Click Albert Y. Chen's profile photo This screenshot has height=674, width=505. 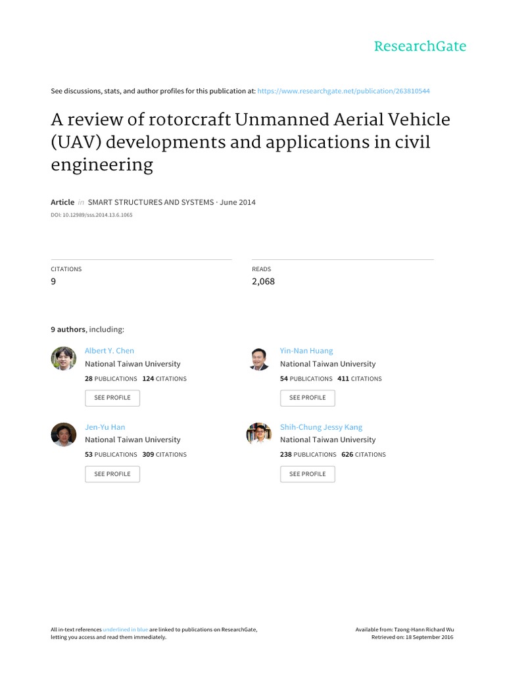[x=64, y=359]
